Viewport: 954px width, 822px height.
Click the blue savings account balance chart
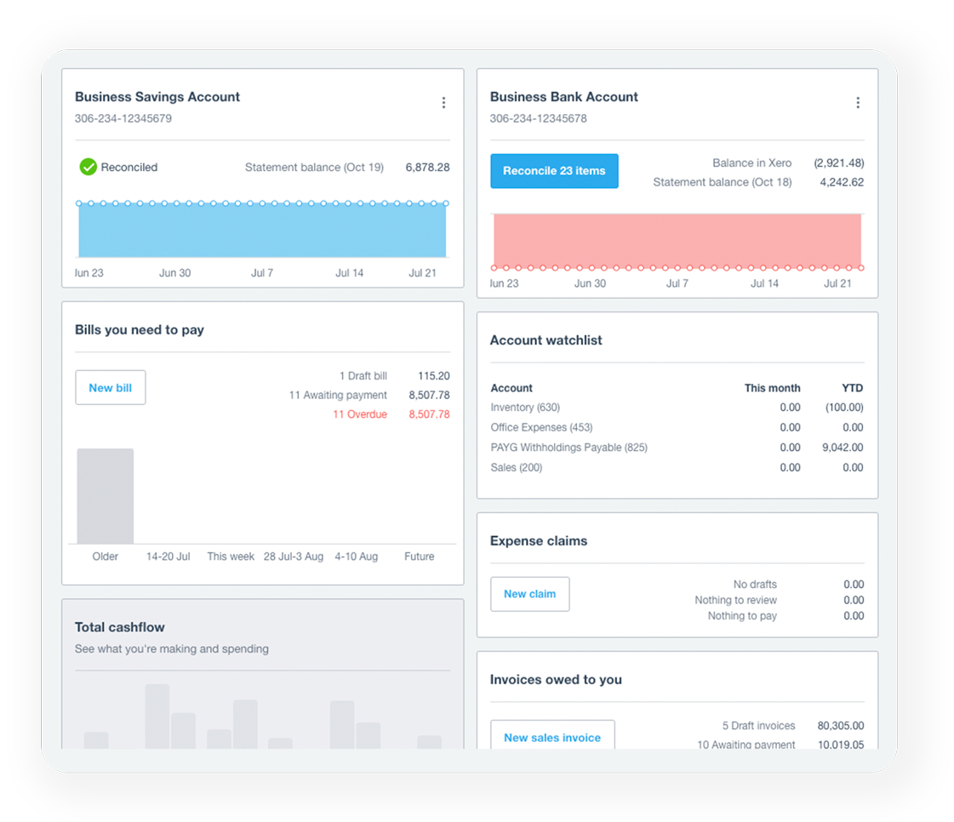pos(262,230)
